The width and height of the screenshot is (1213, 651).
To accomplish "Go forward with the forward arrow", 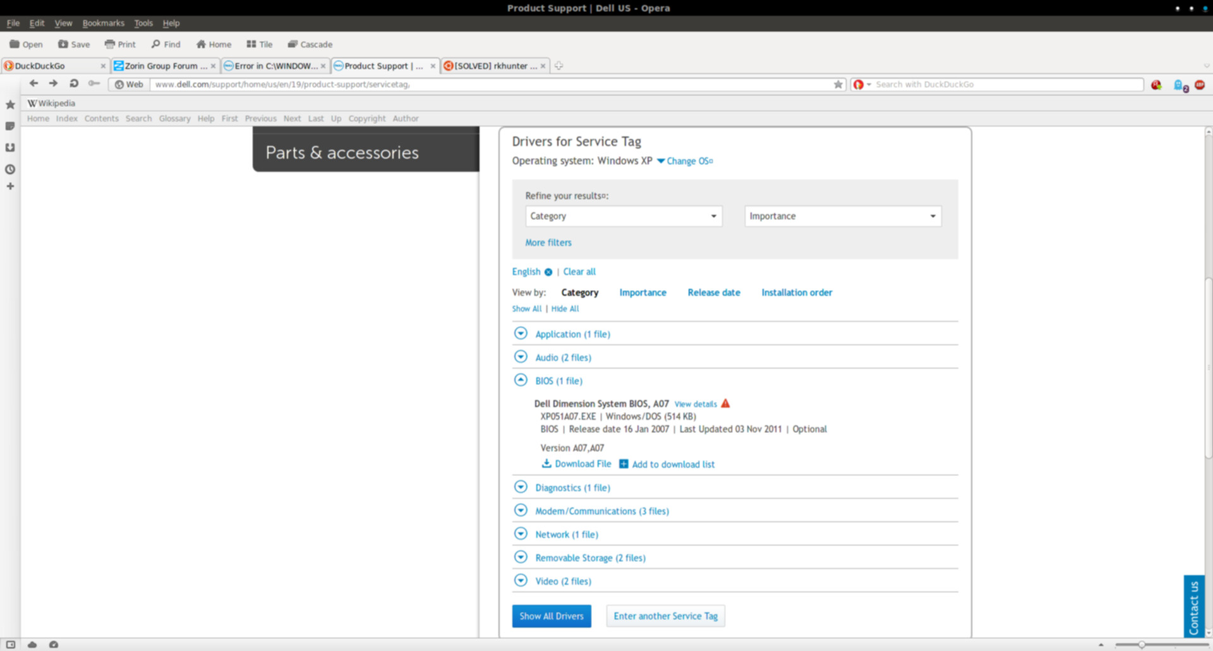I will tap(54, 83).
